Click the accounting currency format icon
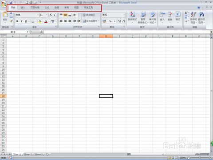 click(104, 21)
